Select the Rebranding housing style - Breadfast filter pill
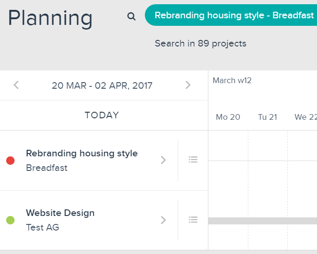 click(x=231, y=15)
